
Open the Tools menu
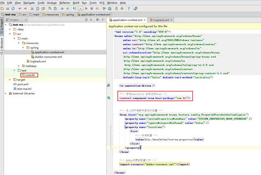pyautogui.click(x=93, y=3)
